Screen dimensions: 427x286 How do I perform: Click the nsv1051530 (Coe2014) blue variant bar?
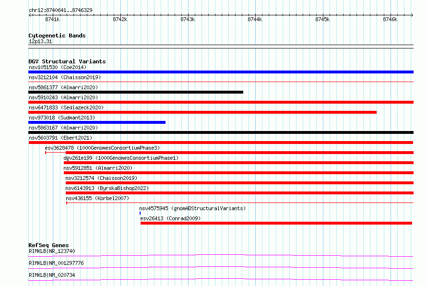[x=221, y=72]
